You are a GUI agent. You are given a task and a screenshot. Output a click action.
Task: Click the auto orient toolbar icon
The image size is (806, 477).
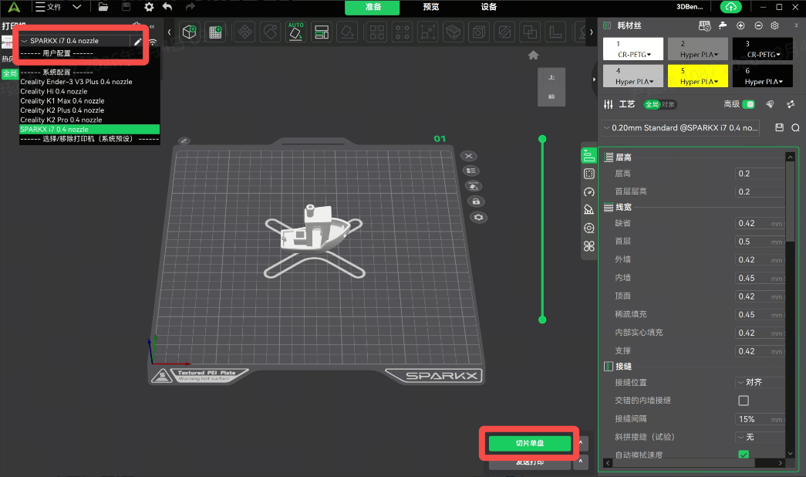pyautogui.click(x=295, y=32)
